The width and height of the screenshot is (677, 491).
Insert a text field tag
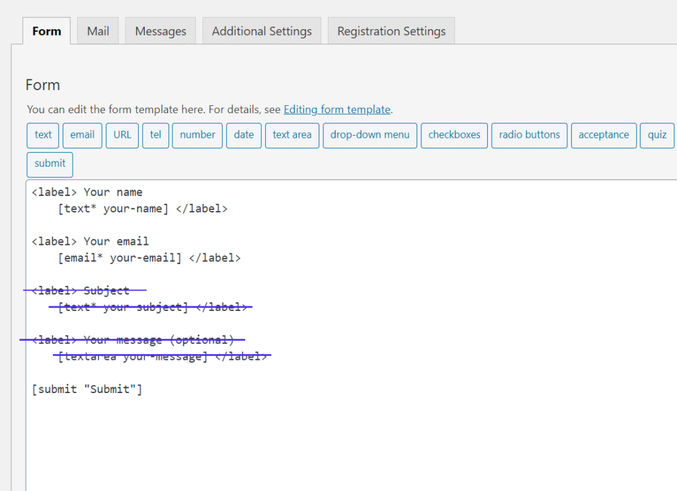tap(43, 135)
